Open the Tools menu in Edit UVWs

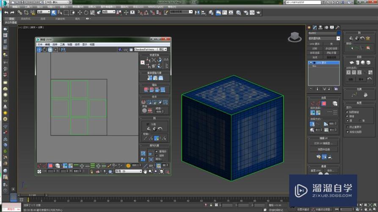coord(63,45)
